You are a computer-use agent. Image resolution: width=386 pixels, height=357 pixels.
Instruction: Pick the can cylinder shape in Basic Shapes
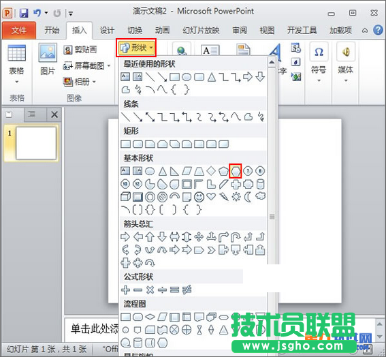(x=261, y=184)
